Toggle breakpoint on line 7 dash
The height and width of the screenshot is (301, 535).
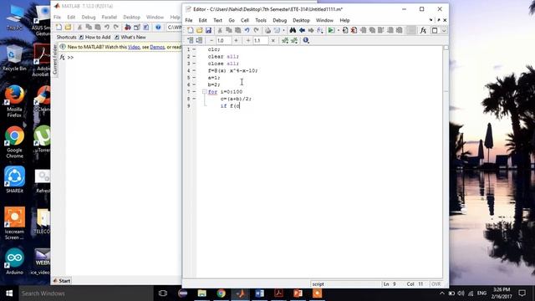coord(194,92)
